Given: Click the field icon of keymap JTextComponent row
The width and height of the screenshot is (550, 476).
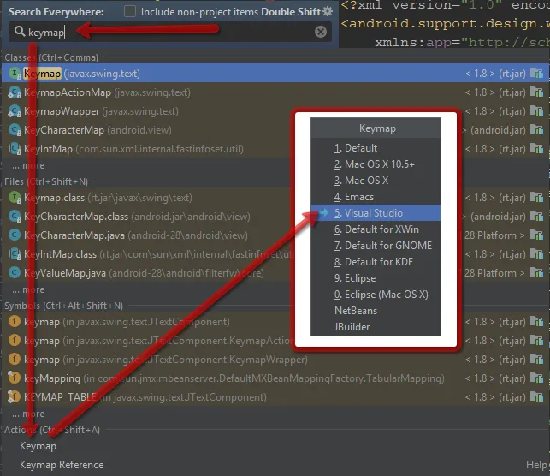Looking at the screenshot, I should point(15,322).
